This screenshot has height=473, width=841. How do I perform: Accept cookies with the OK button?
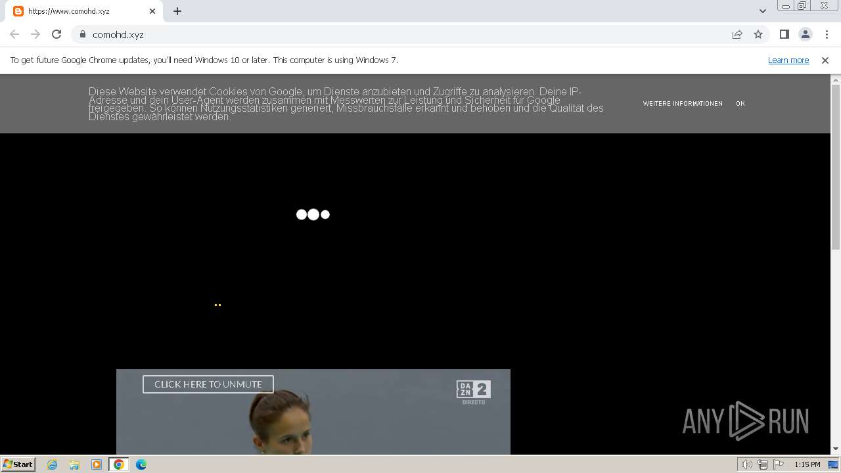pyautogui.click(x=740, y=104)
